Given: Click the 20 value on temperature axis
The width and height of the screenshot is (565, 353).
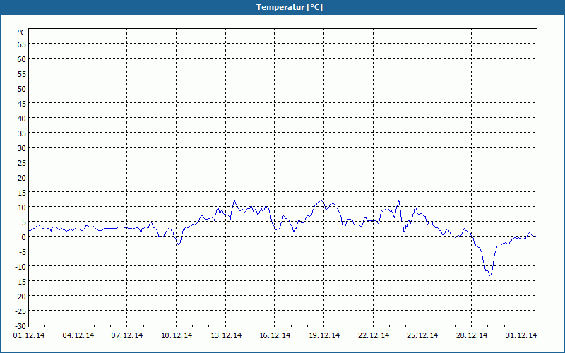Looking at the screenshot, I should pyautogui.click(x=22, y=178).
